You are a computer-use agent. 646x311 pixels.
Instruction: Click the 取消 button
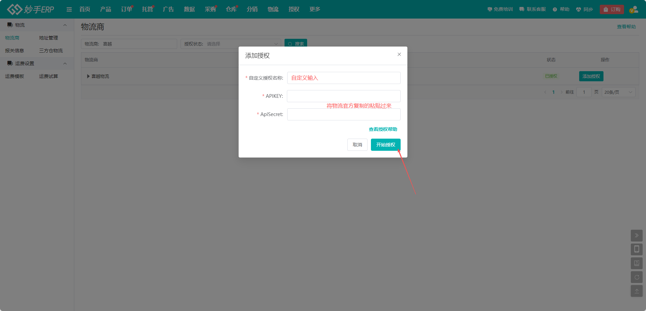click(357, 145)
